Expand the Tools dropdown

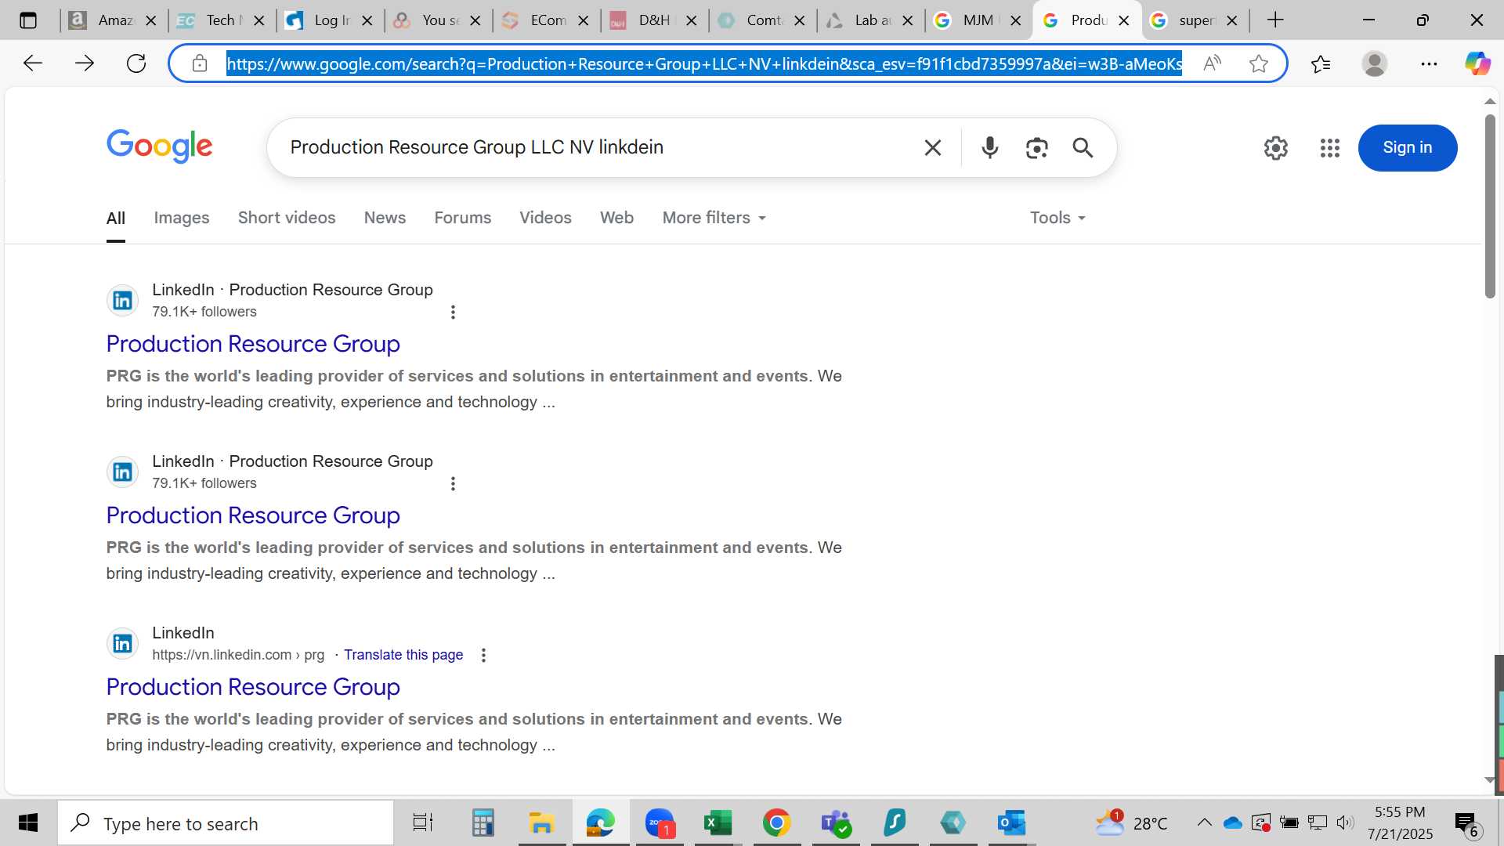pos(1058,218)
